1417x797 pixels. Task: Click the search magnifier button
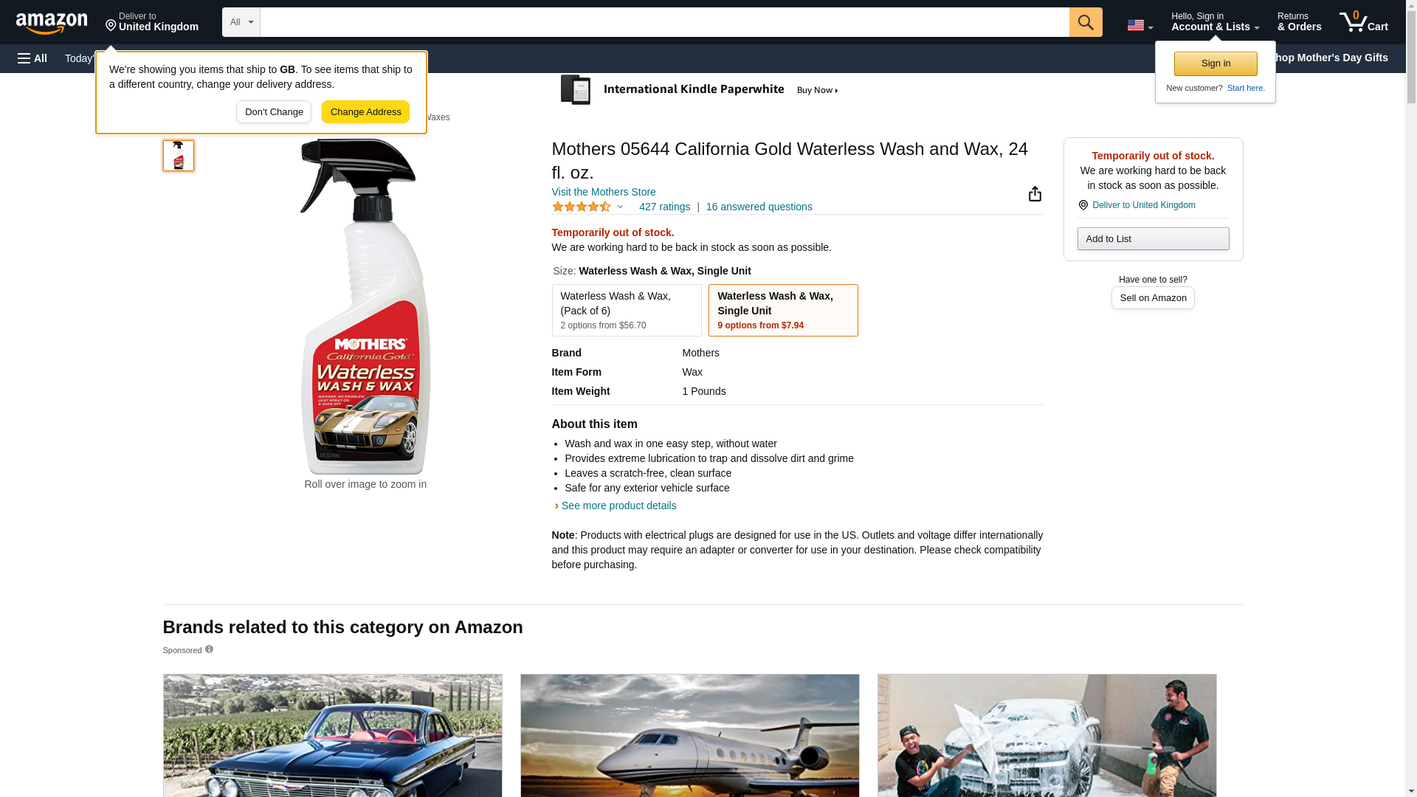pyautogui.click(x=1085, y=22)
